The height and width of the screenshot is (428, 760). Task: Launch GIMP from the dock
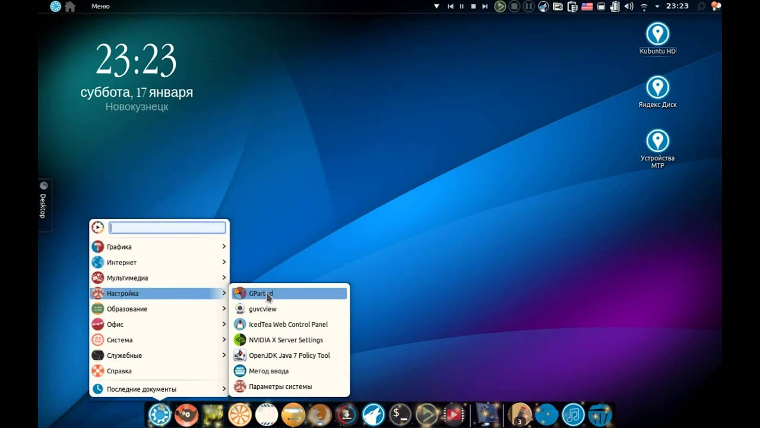(x=186, y=414)
